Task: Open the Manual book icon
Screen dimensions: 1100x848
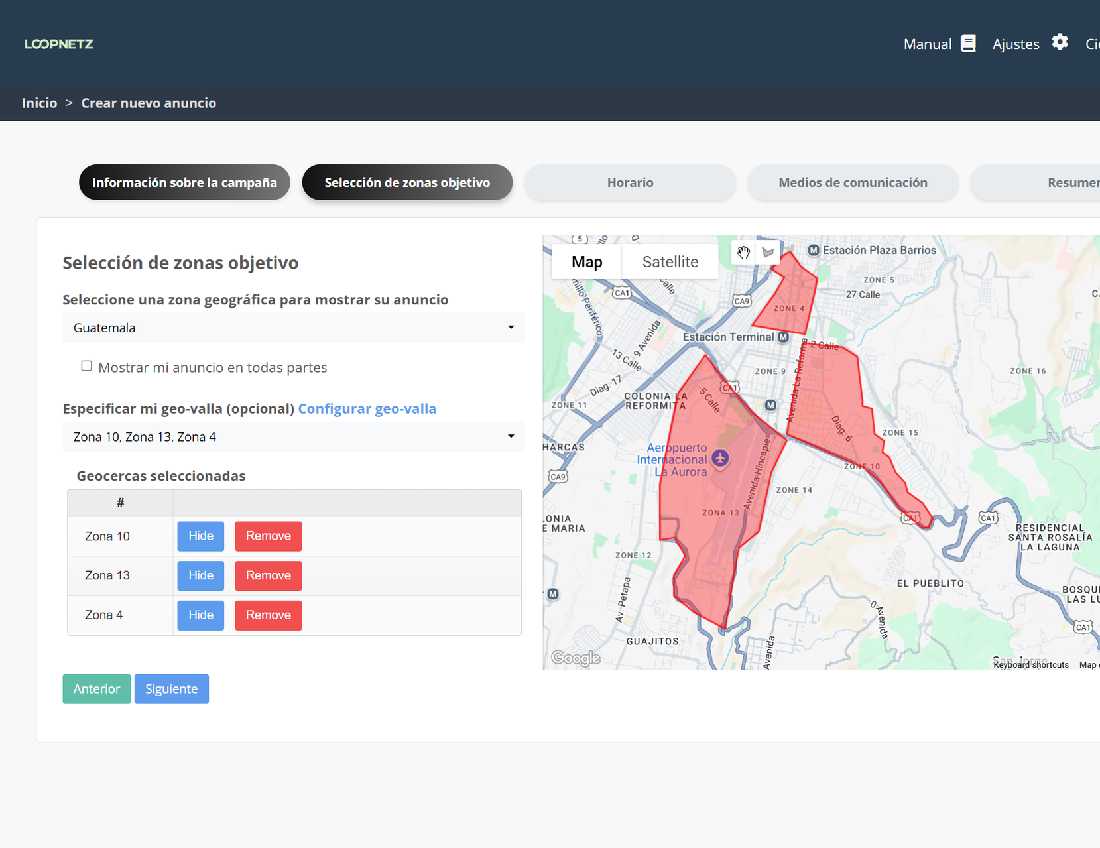Action: tap(968, 44)
